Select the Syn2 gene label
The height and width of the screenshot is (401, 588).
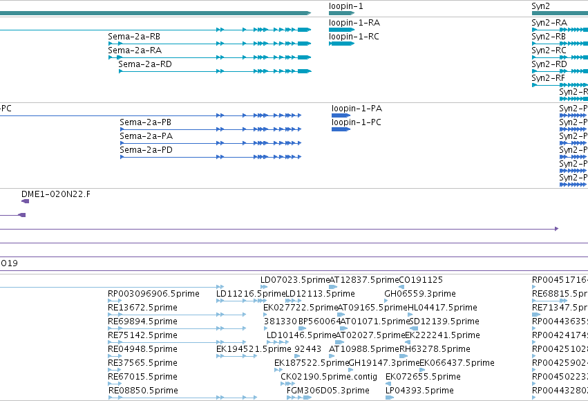540,6
